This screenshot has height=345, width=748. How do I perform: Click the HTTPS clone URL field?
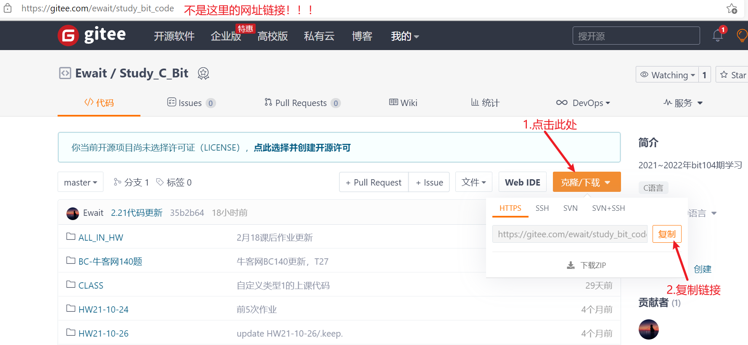(x=570, y=234)
